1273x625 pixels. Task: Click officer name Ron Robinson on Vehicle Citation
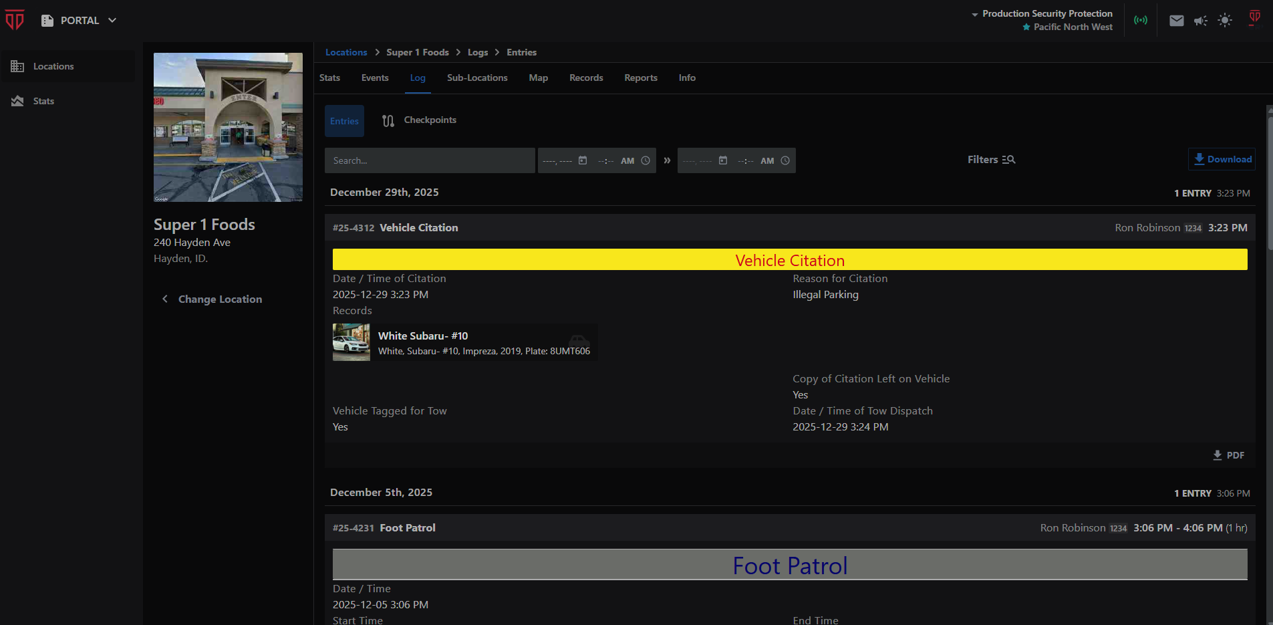pos(1147,228)
